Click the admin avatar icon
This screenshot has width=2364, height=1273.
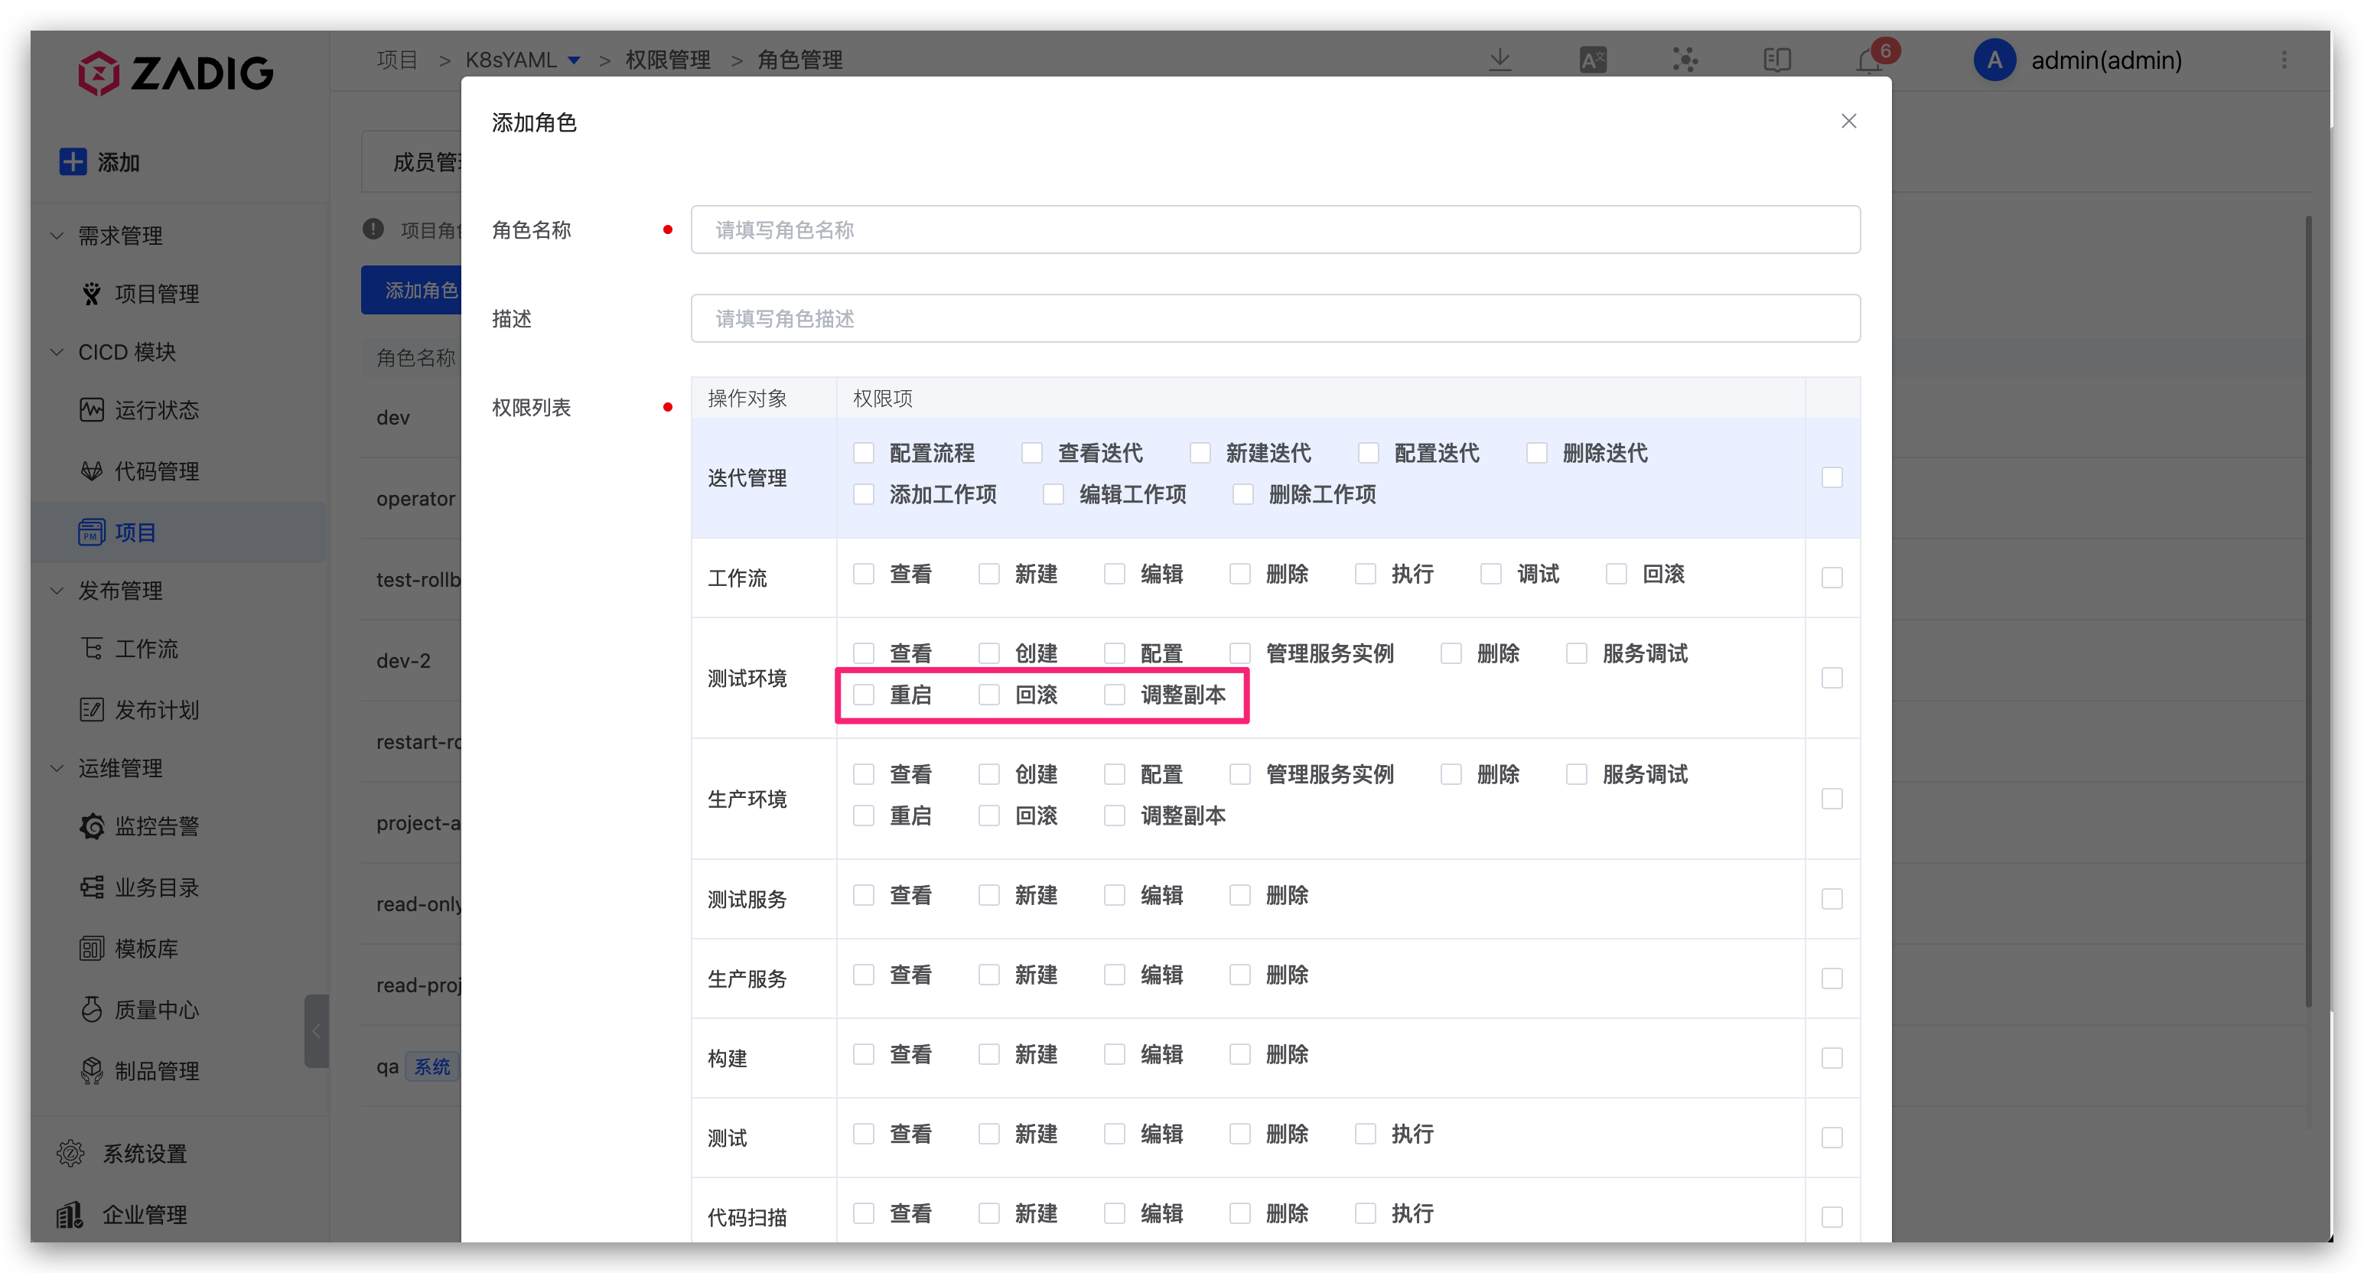[x=1994, y=60]
